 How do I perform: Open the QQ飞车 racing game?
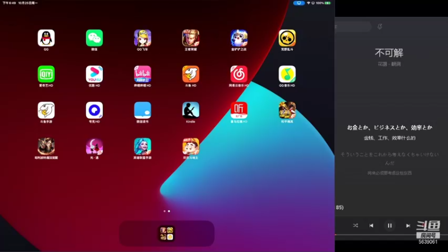[x=143, y=38]
